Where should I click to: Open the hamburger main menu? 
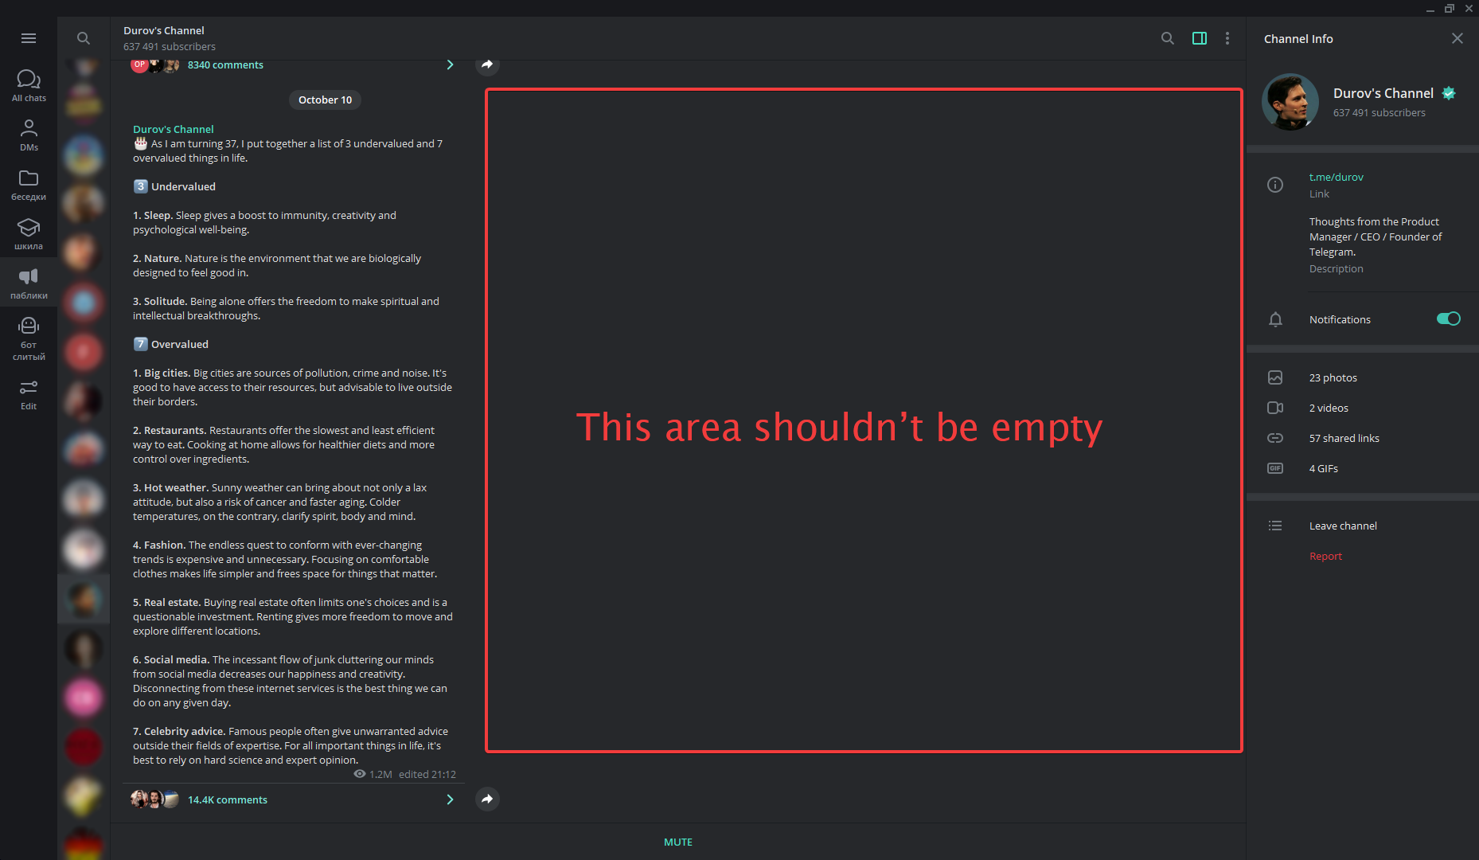(29, 38)
